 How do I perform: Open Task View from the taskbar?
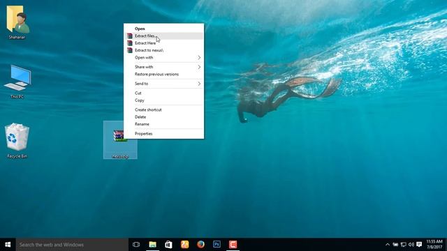pos(136,245)
